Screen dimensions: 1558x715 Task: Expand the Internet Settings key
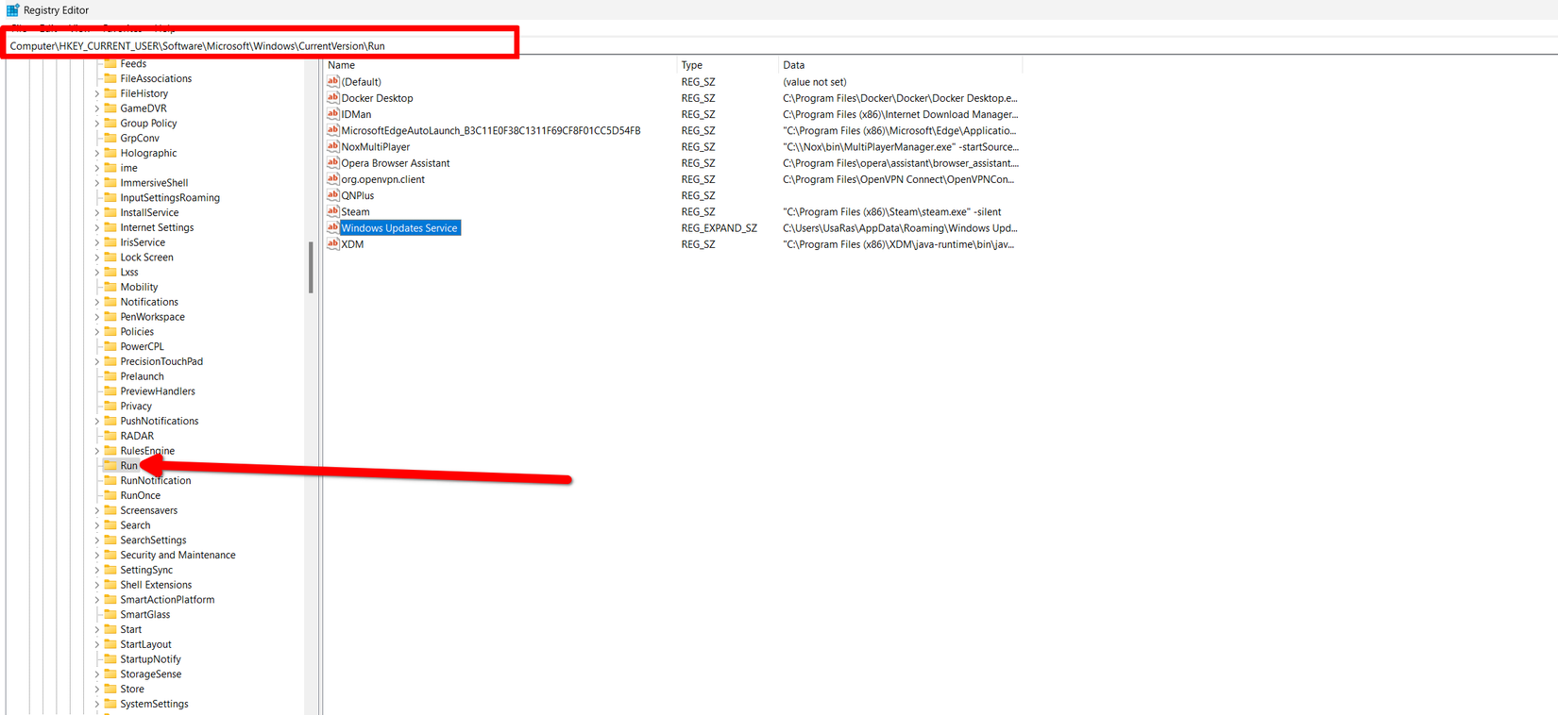click(97, 227)
